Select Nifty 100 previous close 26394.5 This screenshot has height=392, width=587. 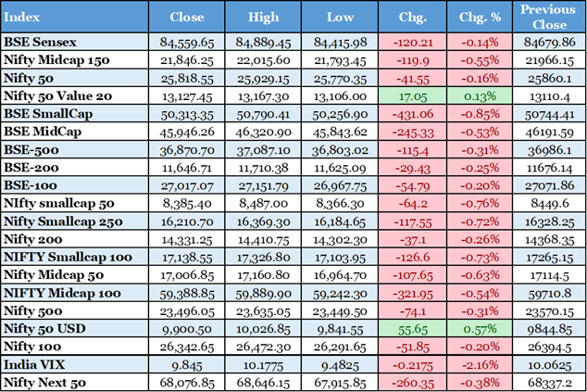tap(548, 348)
